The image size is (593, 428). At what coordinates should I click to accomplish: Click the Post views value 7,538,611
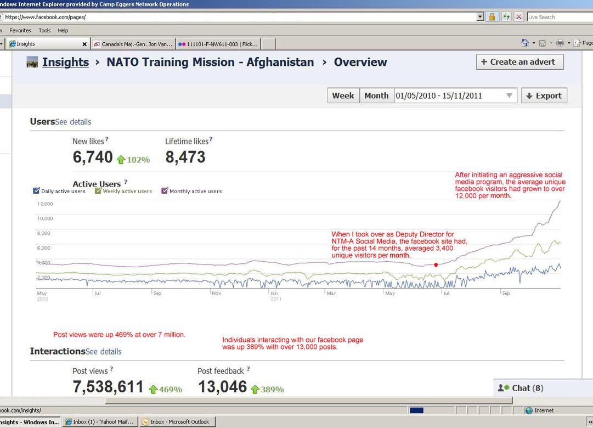(x=108, y=387)
